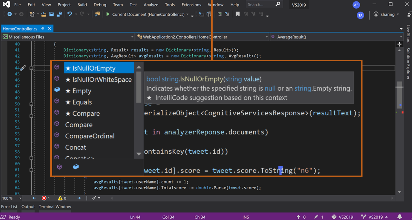Click the IntelliSense list scroll down arrow
Image resolution: width=412 pixels, height=220 pixels.
pyautogui.click(x=139, y=154)
